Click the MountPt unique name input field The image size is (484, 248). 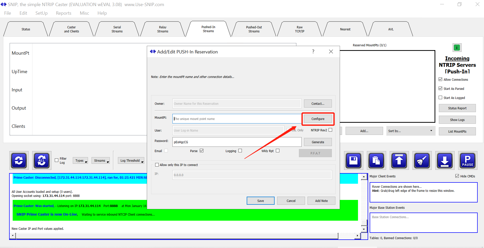(237, 119)
